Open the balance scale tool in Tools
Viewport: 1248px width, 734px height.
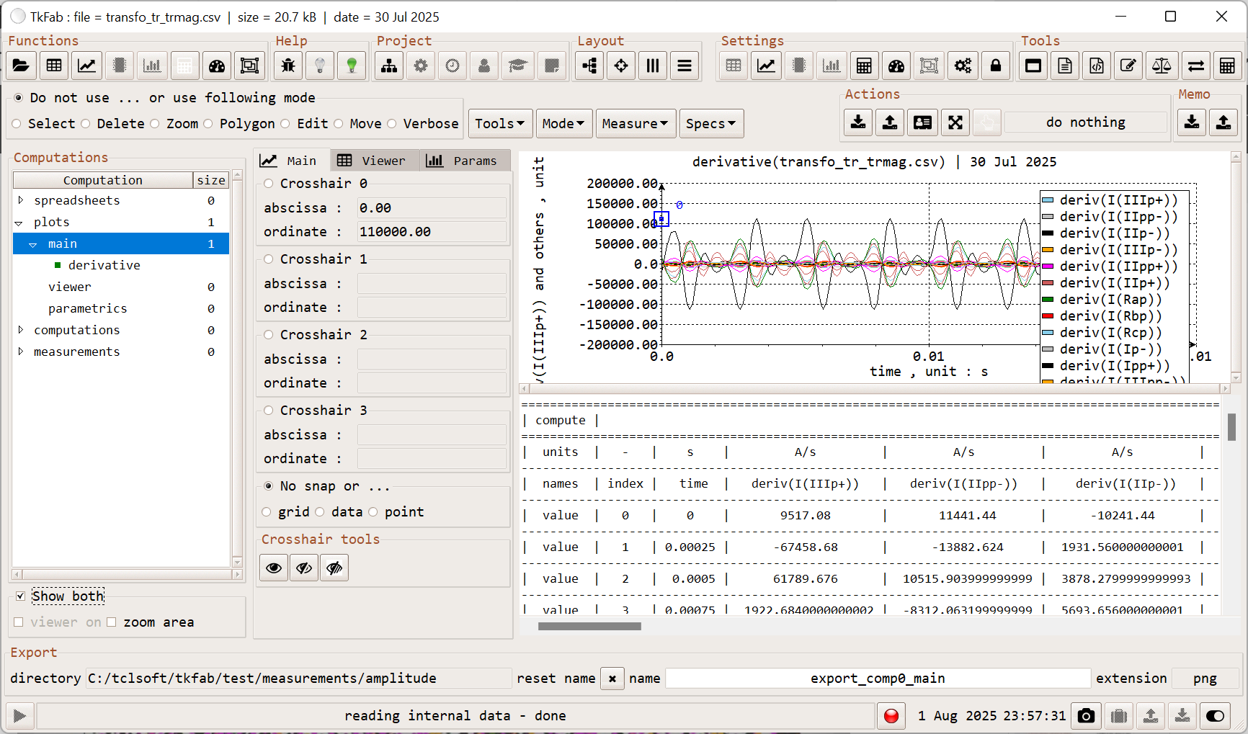point(1162,66)
